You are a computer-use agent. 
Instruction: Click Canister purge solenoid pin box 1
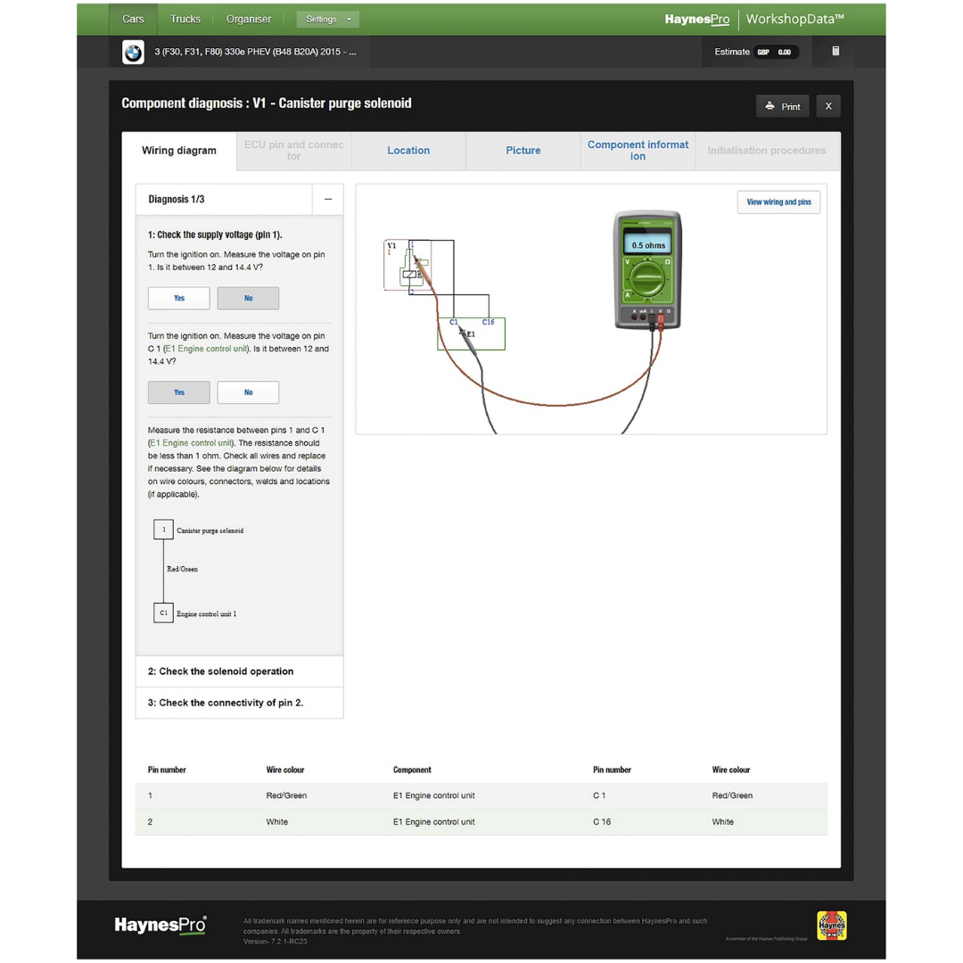[x=163, y=530]
